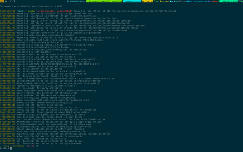The height and width of the screenshot is (152, 243).
Task: Click the 34C temperature indicator icon
Action: point(154,1)
